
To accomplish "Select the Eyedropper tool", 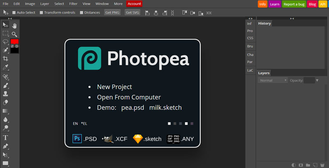I will point(5,67).
